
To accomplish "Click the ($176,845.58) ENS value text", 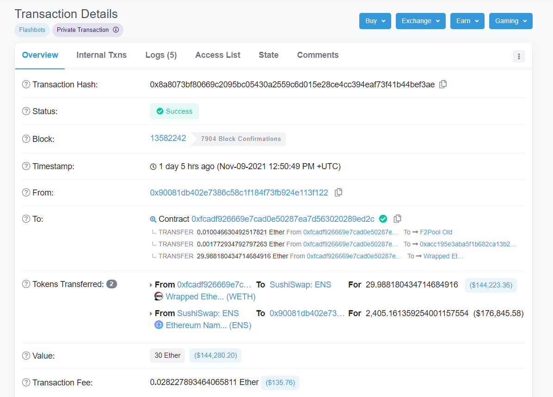I will point(498,313).
